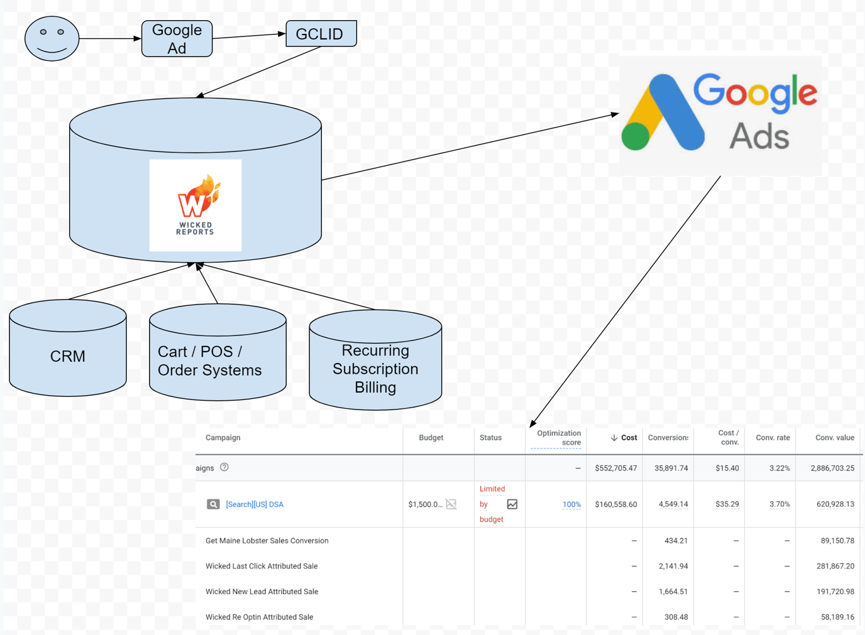Open the bid strategy chart icon in Status column
This screenshot has width=865, height=635.
pyautogui.click(x=512, y=504)
